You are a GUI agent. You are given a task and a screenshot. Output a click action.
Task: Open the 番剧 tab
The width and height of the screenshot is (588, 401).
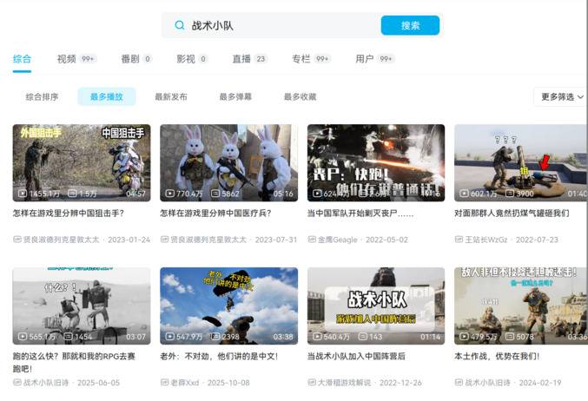tap(136, 59)
